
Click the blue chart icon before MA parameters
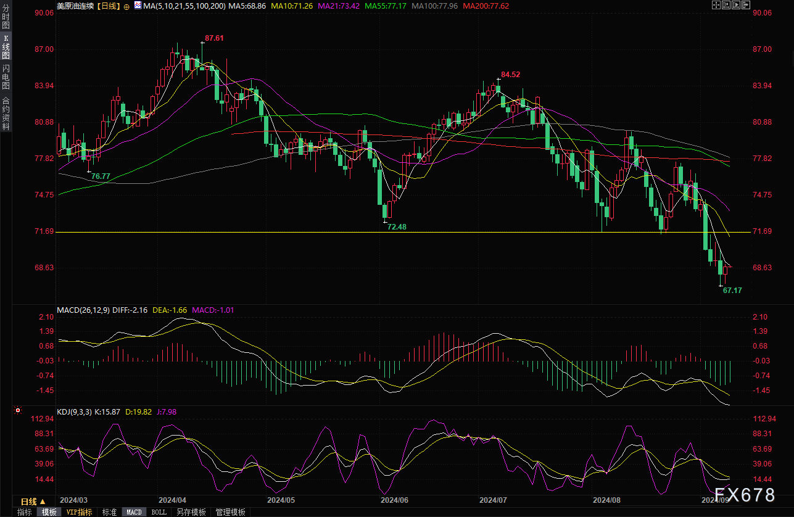136,6
